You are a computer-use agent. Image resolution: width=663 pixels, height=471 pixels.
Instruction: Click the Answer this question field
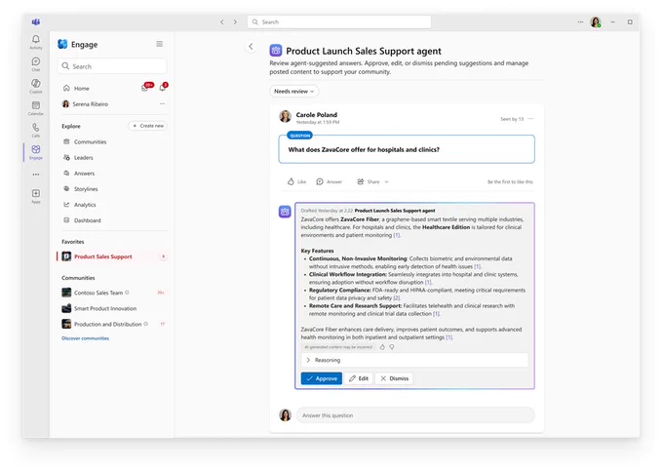[415, 415]
